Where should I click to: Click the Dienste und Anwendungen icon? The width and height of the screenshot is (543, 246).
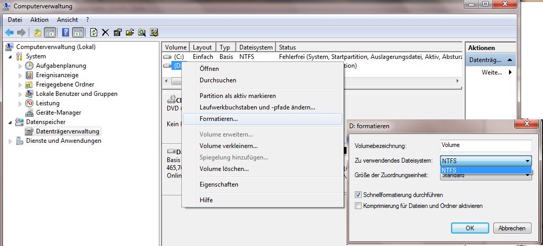coord(20,141)
